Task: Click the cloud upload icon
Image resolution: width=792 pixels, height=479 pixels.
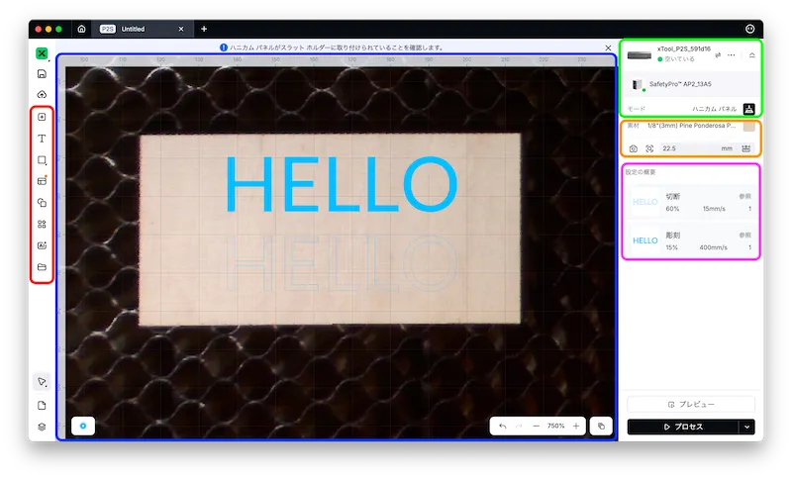Action: [42, 95]
